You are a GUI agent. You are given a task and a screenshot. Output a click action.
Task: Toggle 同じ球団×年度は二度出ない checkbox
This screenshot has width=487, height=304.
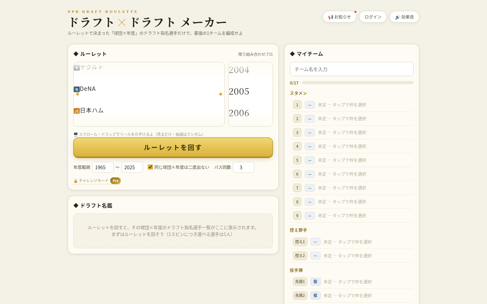click(150, 167)
